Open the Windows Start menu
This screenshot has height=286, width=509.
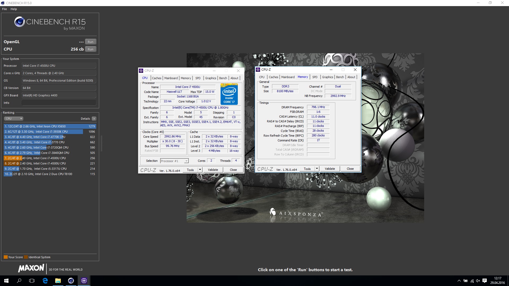(6, 281)
